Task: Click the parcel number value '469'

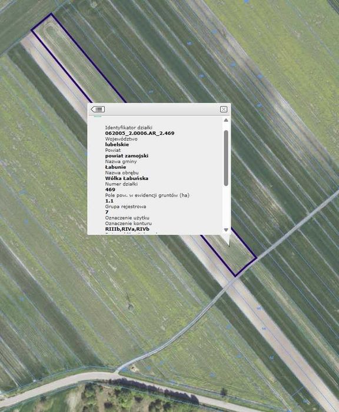Action: (x=110, y=190)
